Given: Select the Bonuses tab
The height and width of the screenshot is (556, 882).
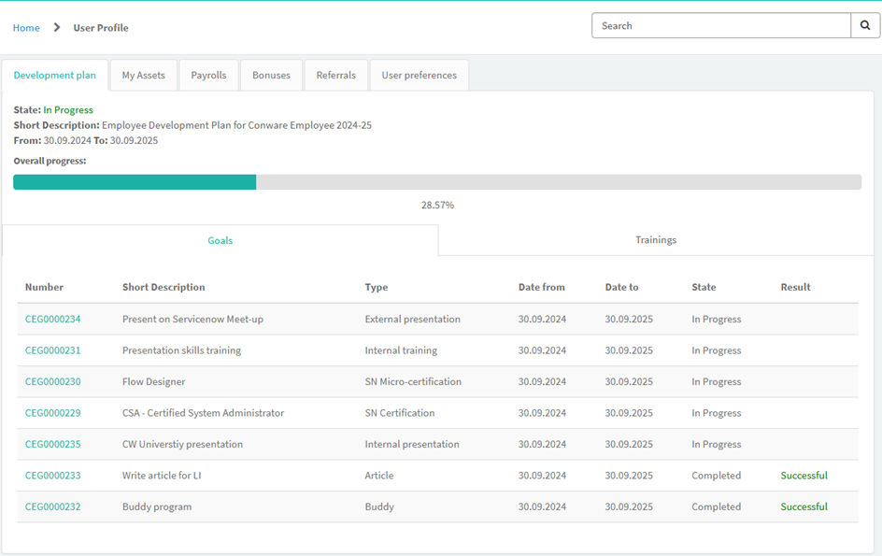Looking at the screenshot, I should 271,76.
